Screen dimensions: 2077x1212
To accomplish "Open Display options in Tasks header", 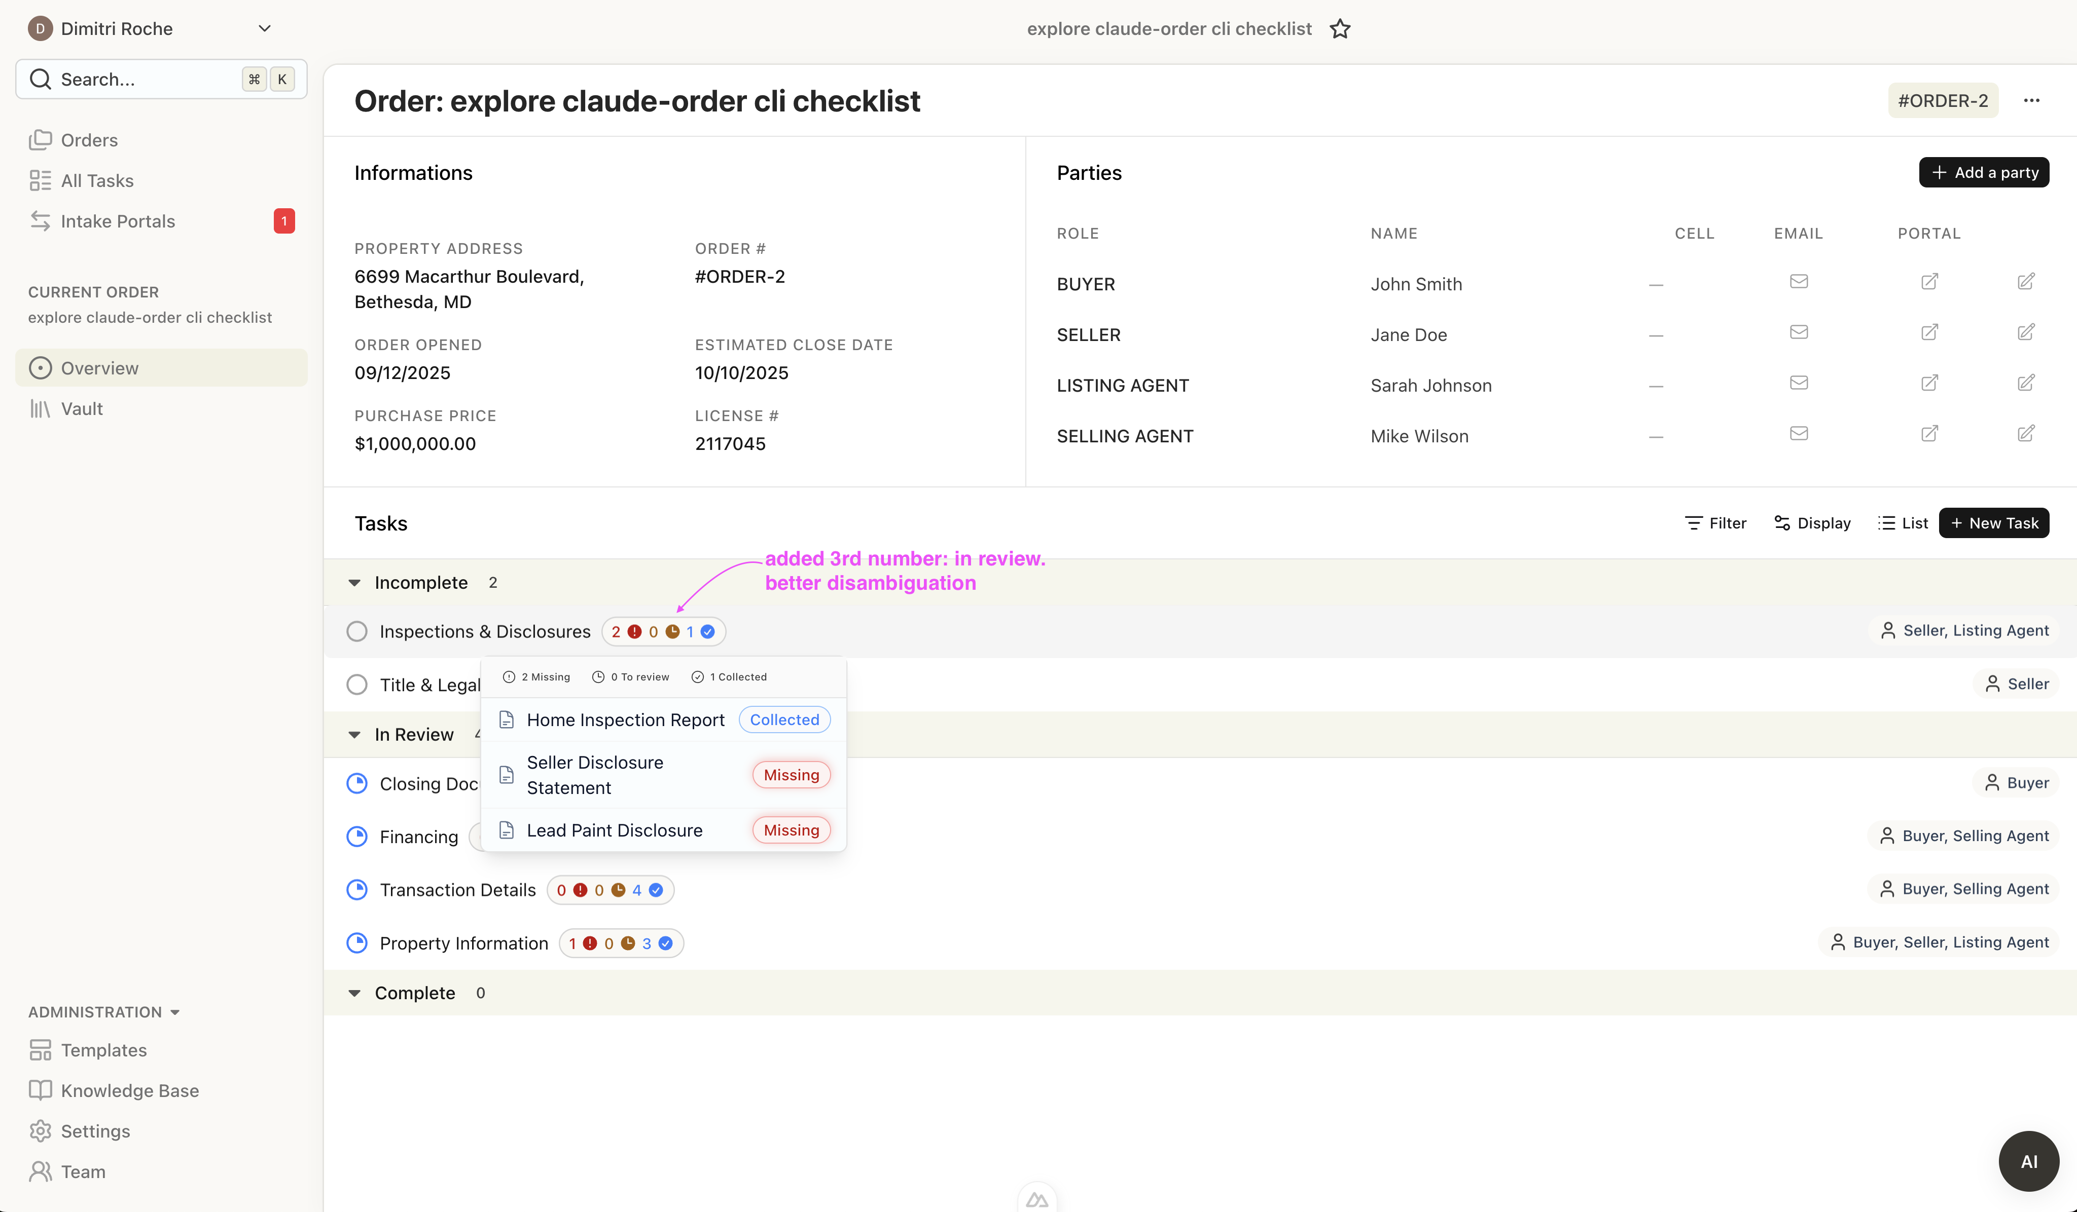I will point(1812,523).
